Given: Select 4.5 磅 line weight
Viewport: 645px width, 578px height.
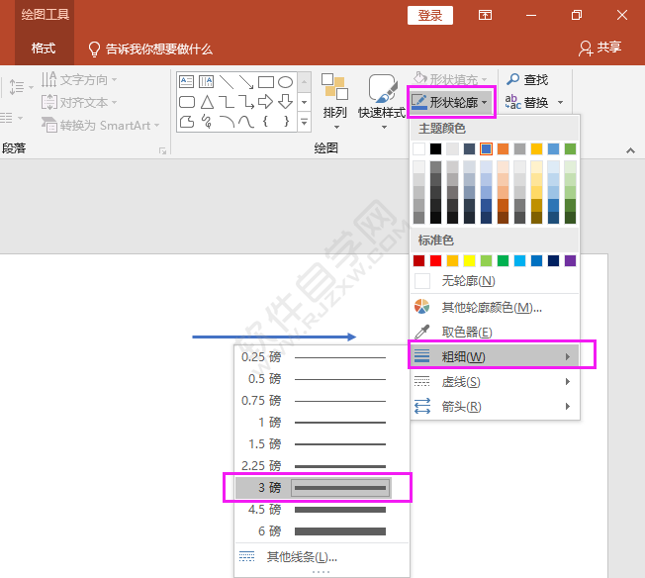Looking at the screenshot, I should point(314,510).
